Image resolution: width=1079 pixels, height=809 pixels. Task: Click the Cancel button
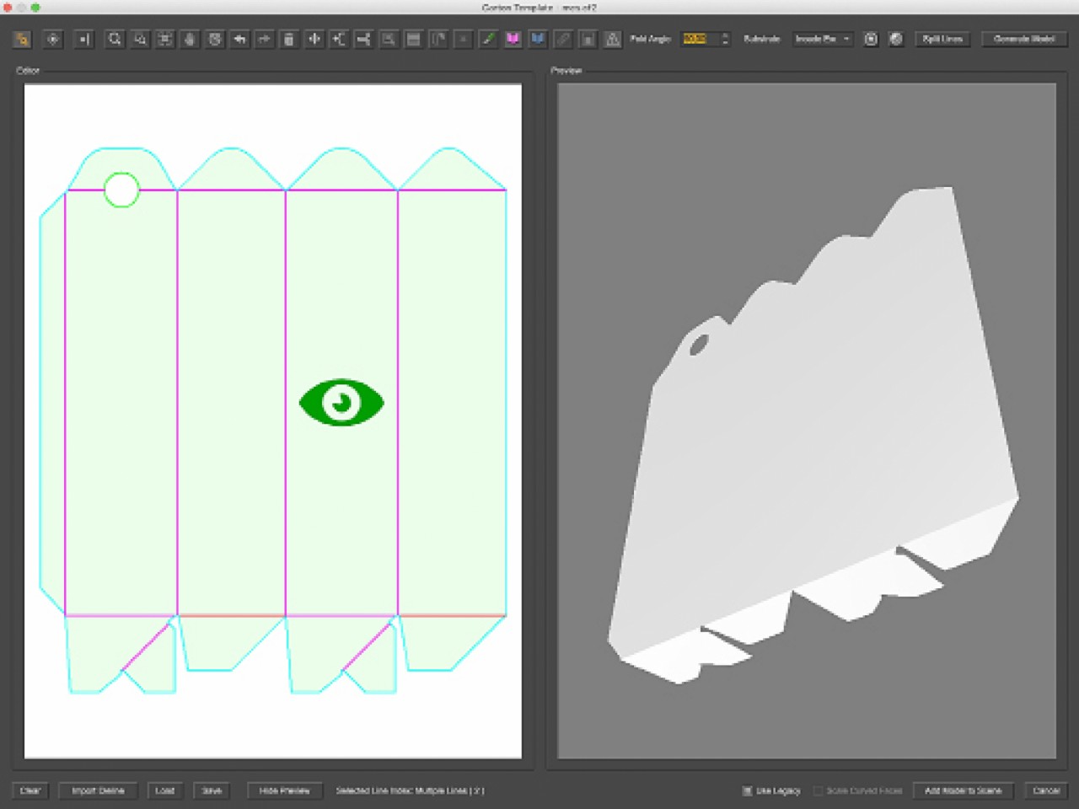click(x=1046, y=790)
